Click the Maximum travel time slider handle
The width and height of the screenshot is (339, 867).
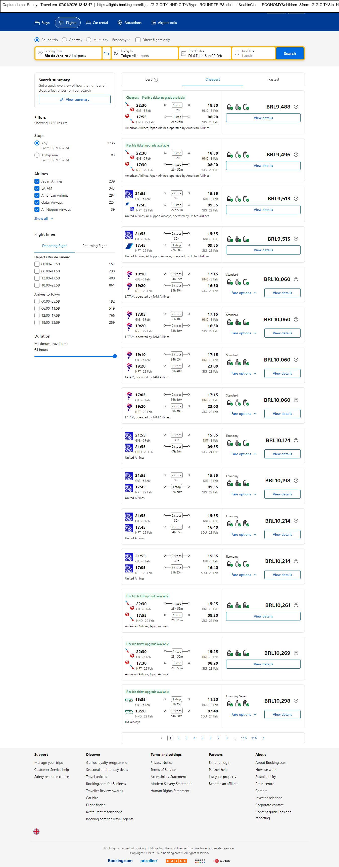(x=115, y=356)
